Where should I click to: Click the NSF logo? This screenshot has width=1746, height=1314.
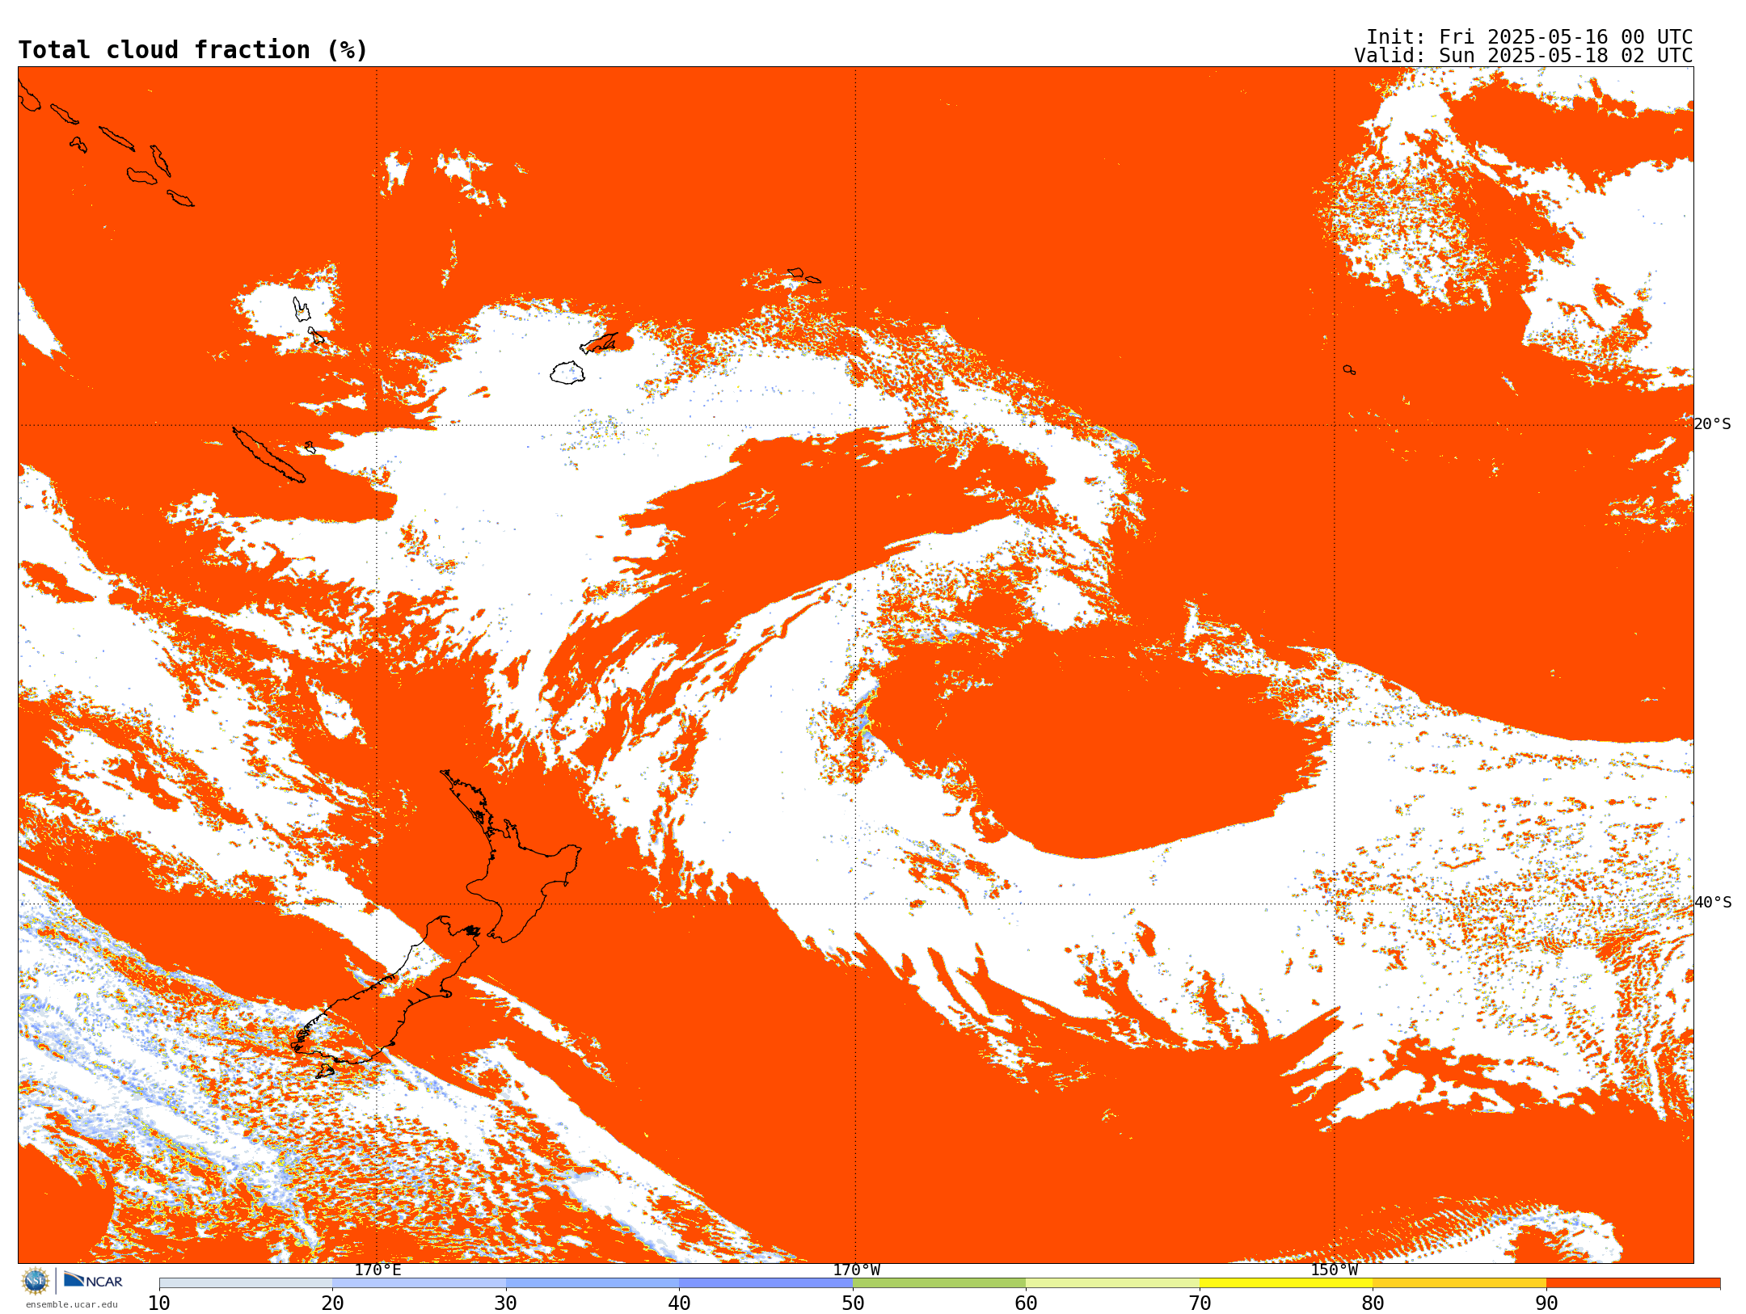pos(35,1281)
